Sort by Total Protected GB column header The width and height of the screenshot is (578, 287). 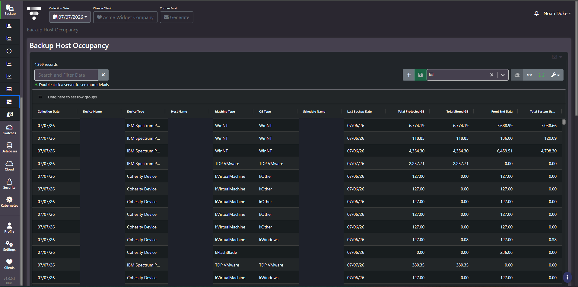coord(411,111)
